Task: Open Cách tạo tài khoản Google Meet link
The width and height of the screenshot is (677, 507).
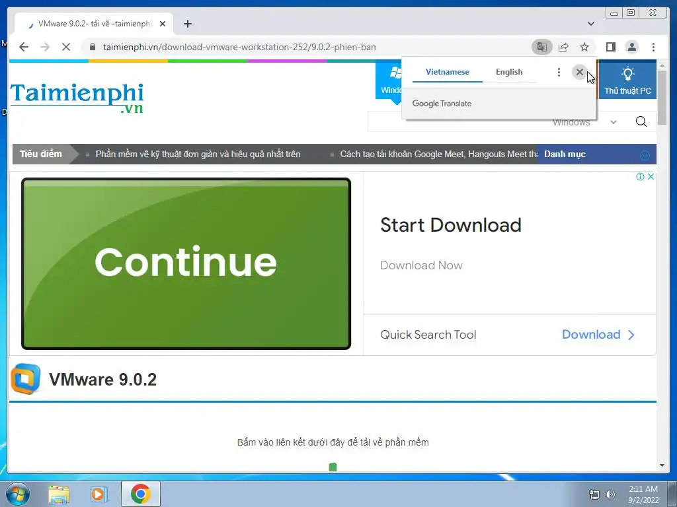Action: click(x=439, y=154)
